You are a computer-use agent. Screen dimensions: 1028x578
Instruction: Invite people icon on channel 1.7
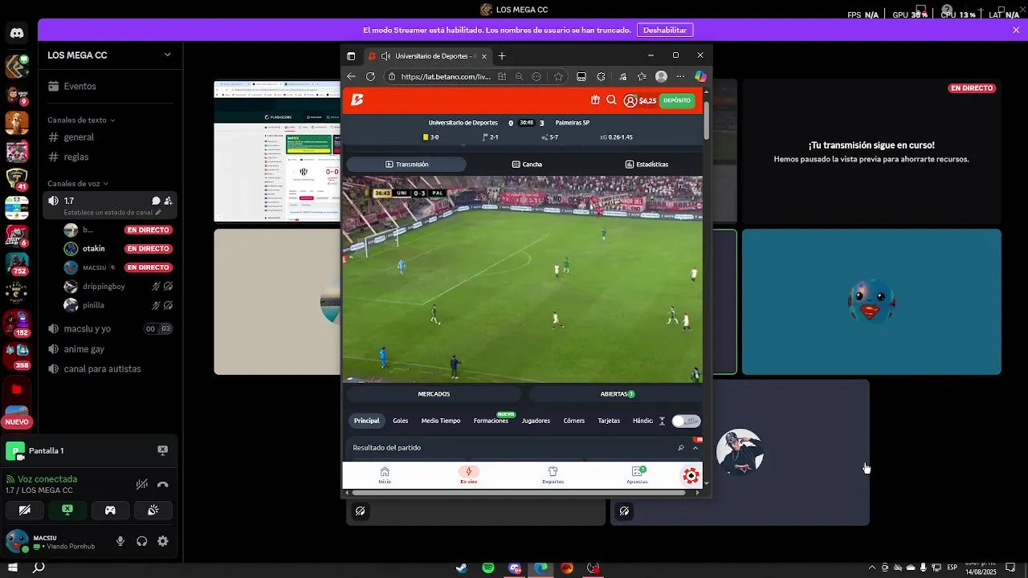pos(168,201)
